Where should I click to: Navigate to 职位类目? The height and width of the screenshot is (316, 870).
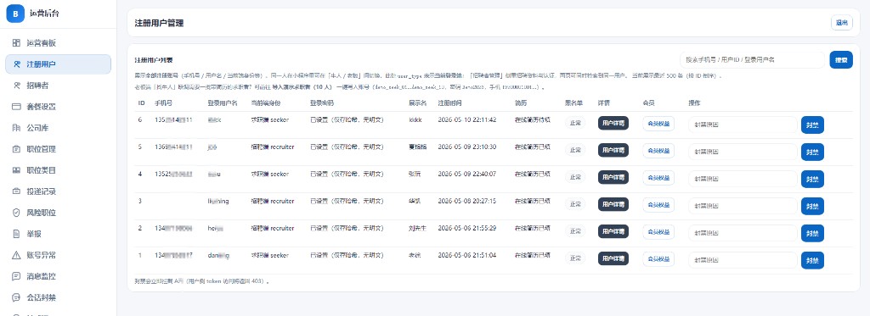point(59,170)
